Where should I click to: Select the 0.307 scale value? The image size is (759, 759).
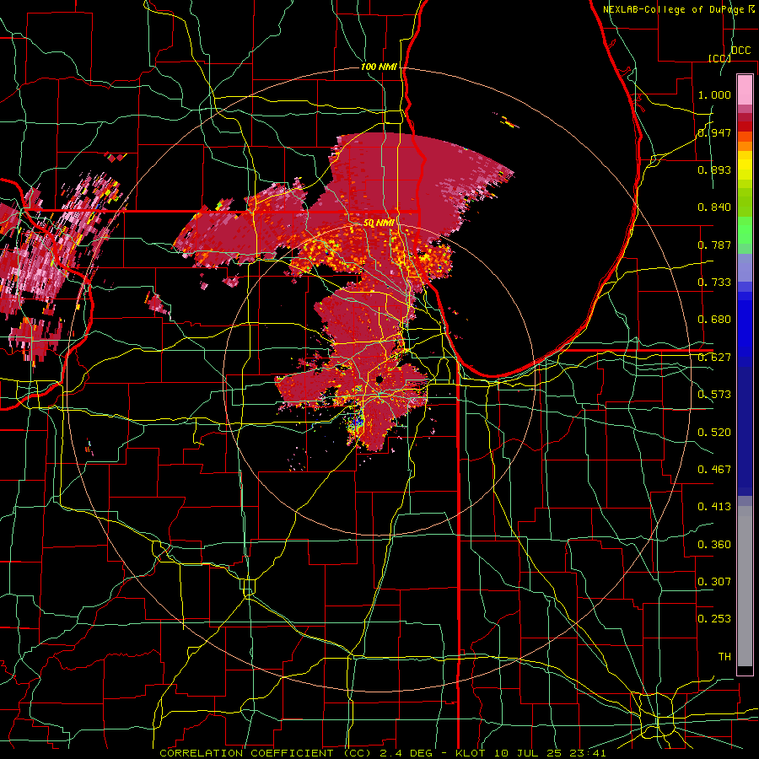pyautogui.click(x=714, y=582)
